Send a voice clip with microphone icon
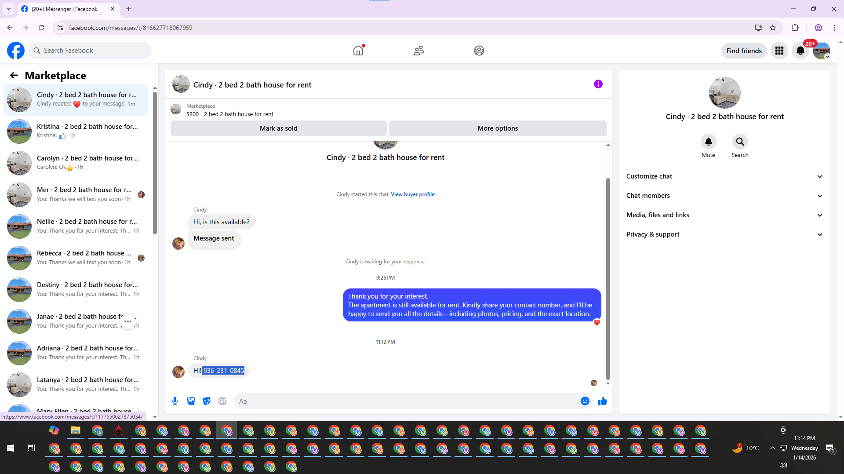The height and width of the screenshot is (474, 844). point(175,401)
